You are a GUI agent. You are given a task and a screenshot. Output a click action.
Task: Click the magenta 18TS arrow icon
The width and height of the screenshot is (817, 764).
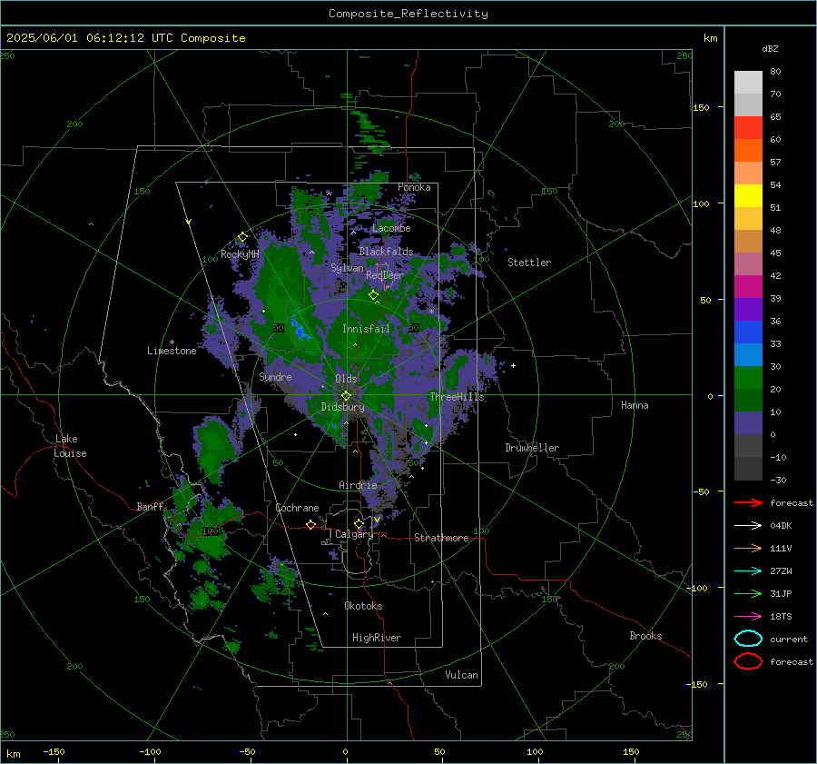tap(748, 617)
